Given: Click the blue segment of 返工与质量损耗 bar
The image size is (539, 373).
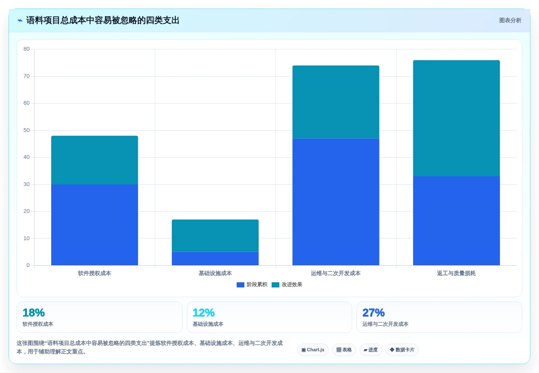Looking at the screenshot, I should (x=457, y=221).
